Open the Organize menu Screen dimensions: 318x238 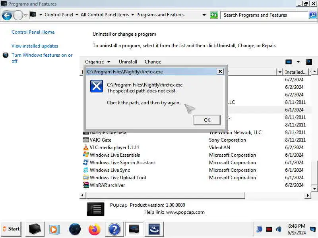point(97,62)
